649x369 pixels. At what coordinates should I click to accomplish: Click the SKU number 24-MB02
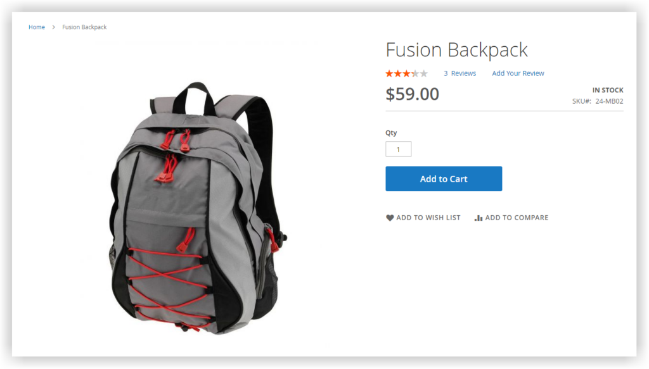pyautogui.click(x=609, y=101)
